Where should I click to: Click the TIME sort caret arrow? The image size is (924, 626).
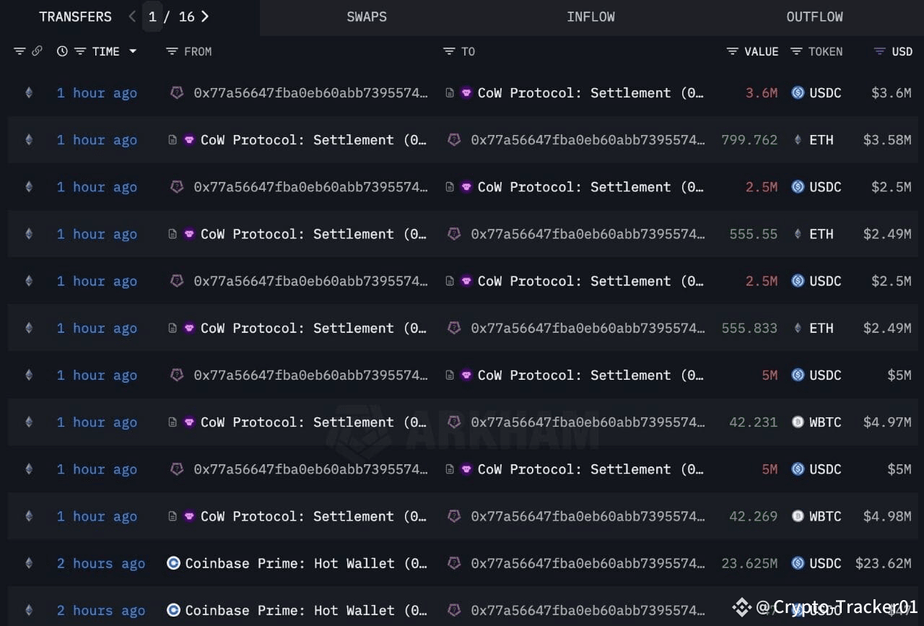[133, 51]
